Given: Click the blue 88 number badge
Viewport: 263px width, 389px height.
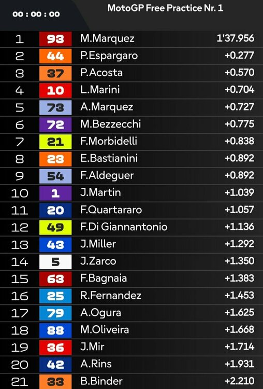Looking at the screenshot, I should [55, 330].
